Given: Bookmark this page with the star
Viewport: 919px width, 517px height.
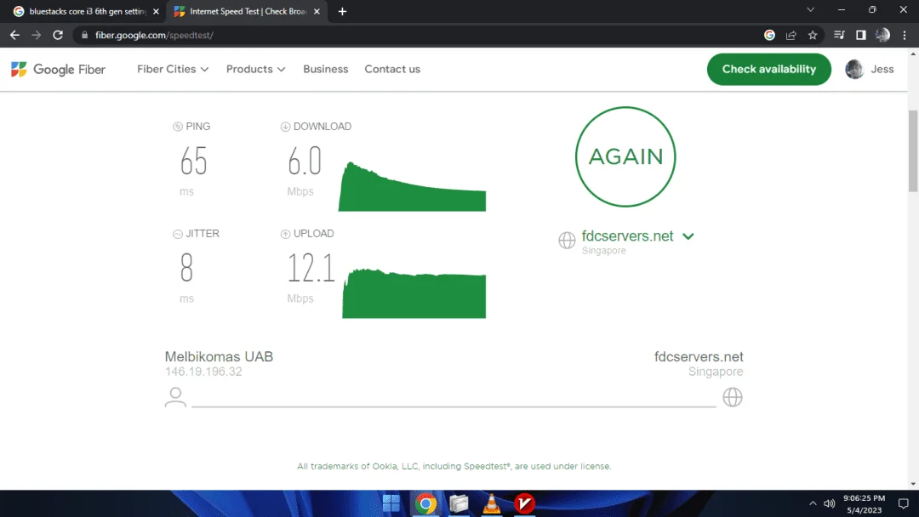Looking at the screenshot, I should click(x=813, y=35).
